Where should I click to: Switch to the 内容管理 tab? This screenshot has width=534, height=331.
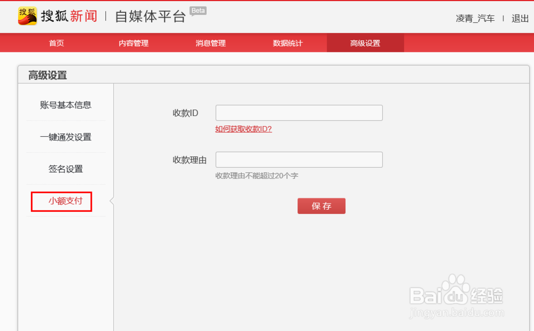click(x=133, y=43)
